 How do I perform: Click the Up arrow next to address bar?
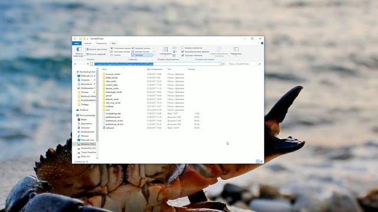point(88,64)
